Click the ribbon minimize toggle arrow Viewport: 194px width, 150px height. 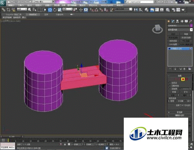pos(71,14)
